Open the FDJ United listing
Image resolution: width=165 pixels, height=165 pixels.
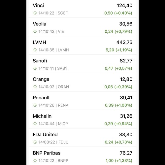pos(82,138)
